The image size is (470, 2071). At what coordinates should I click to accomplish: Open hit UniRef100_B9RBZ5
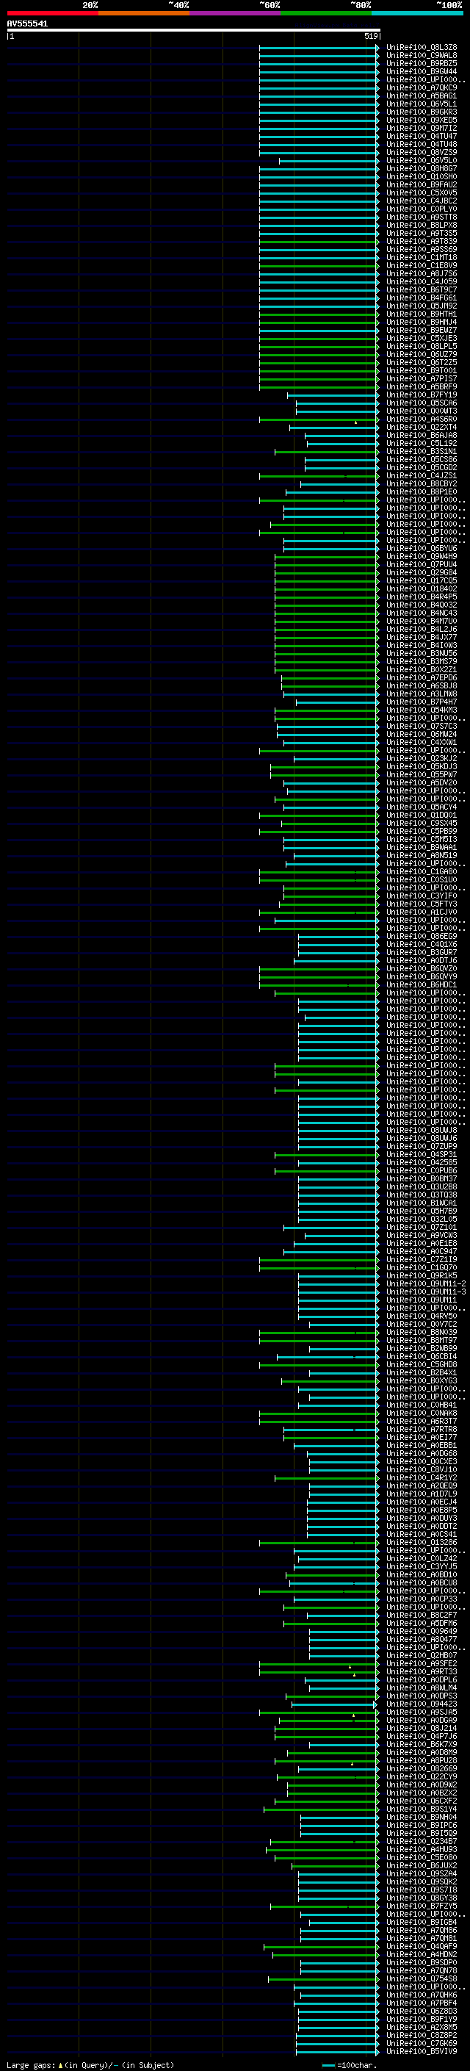coord(422,63)
